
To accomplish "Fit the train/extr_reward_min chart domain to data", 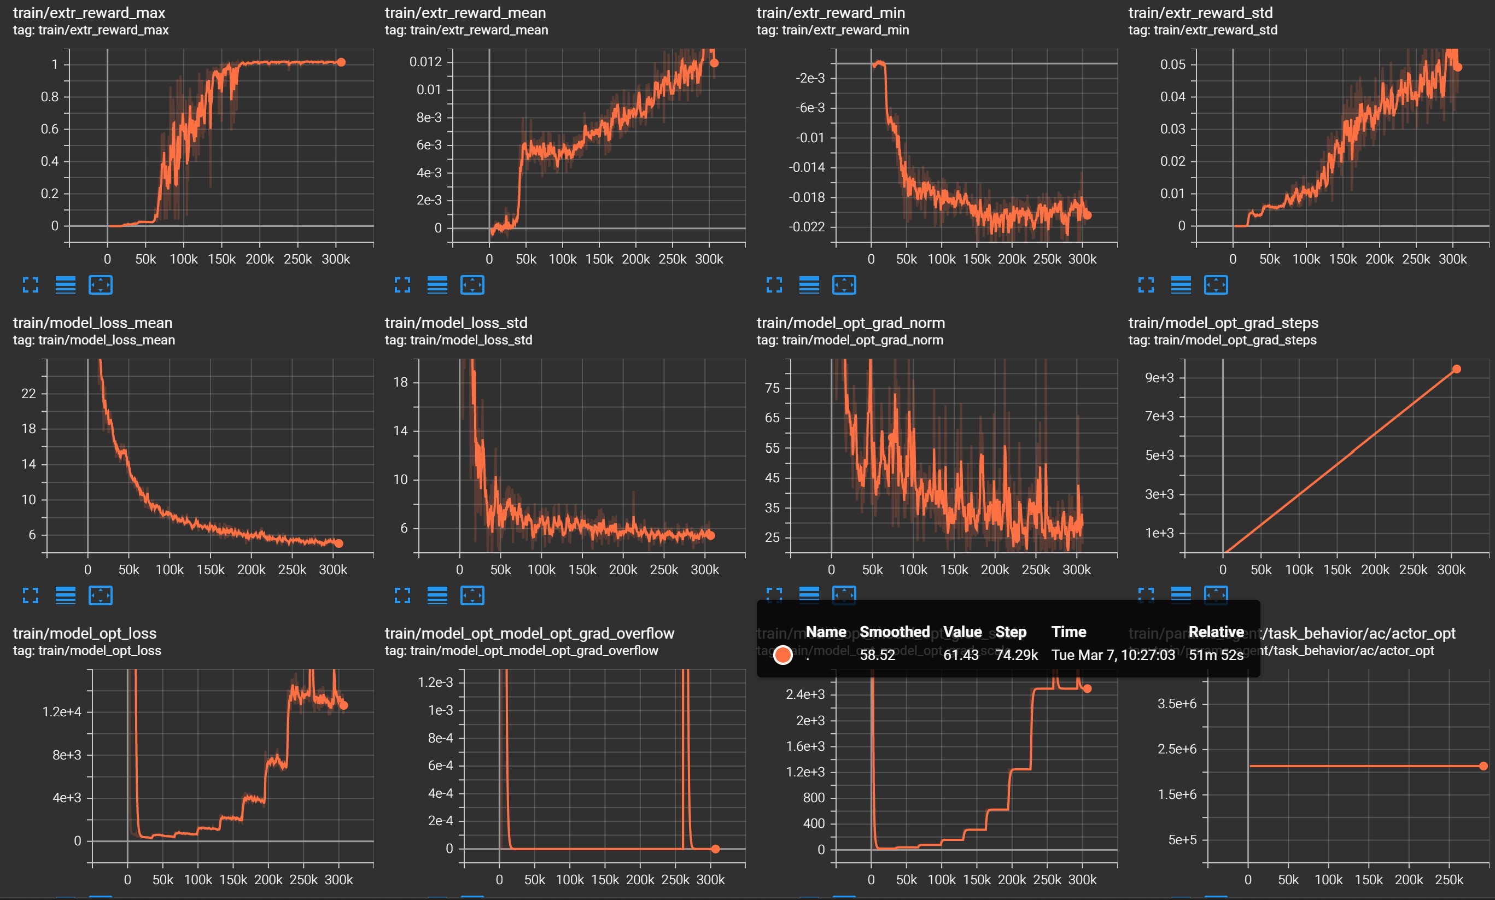I will pos(845,285).
